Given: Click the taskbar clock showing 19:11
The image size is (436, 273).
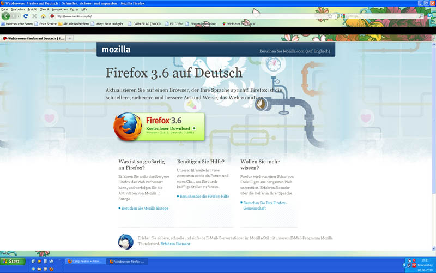Looking at the screenshot, I should pyautogui.click(x=425, y=260).
